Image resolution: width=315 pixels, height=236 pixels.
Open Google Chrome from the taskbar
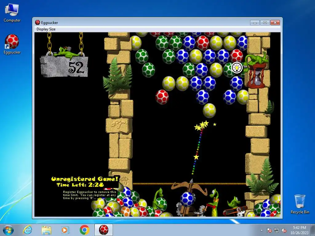click(84, 230)
